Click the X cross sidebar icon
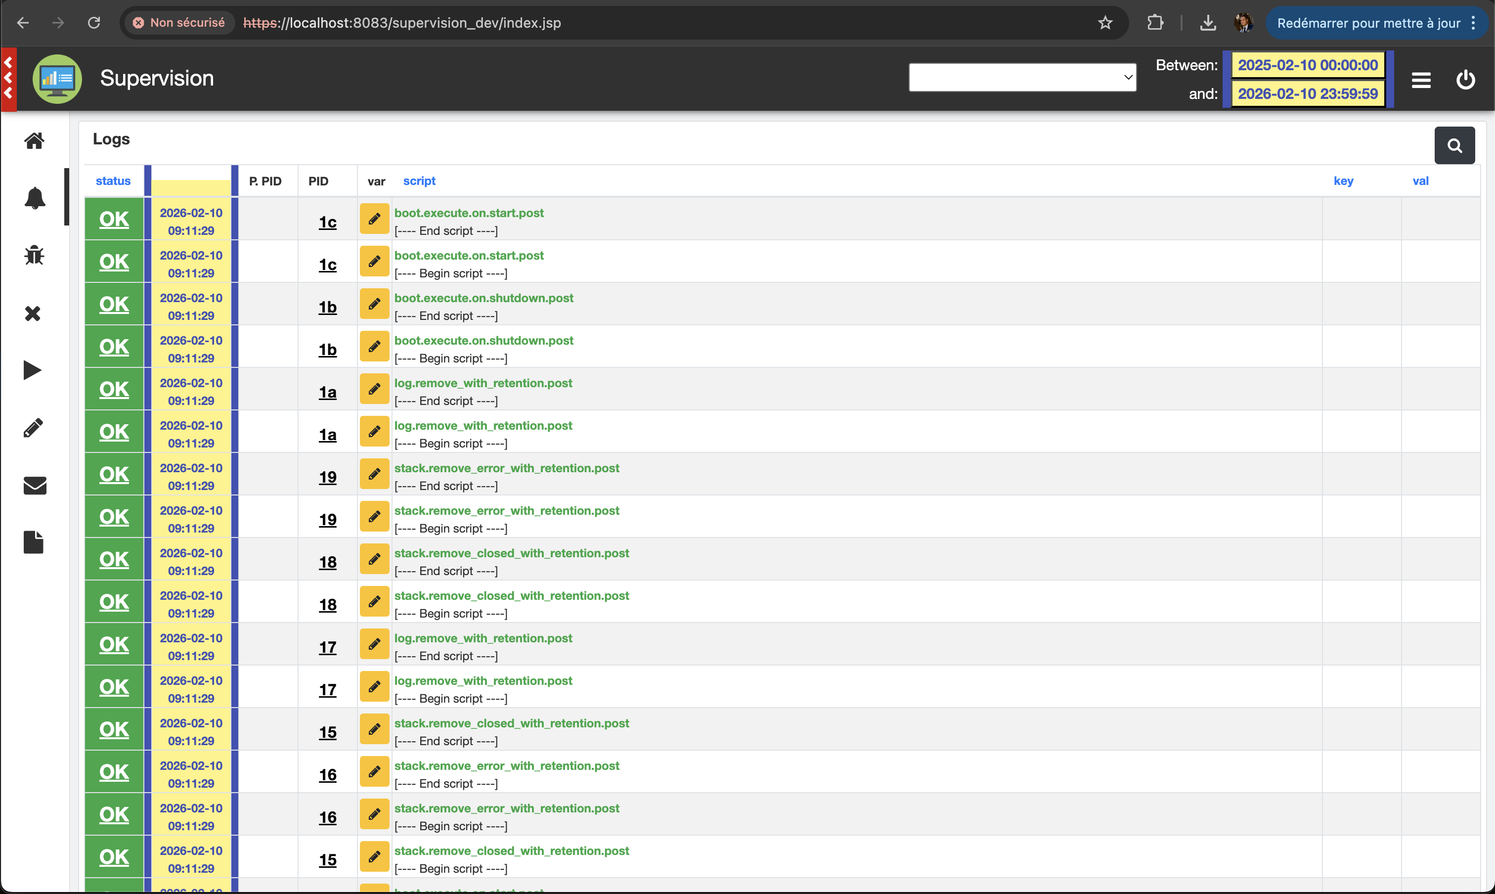 [x=33, y=313]
